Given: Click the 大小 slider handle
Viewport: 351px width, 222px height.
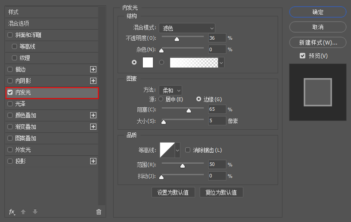Looking at the screenshot, I should click(164, 122).
